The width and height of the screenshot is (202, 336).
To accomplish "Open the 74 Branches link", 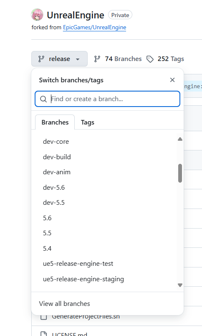I will 118,59.
